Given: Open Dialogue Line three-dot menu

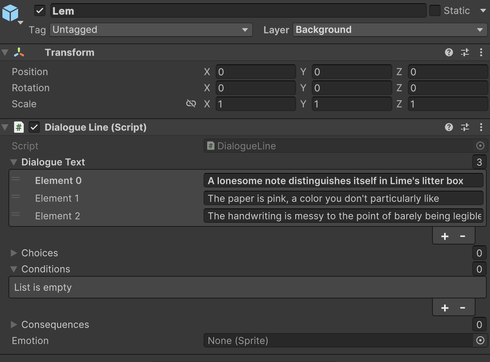Looking at the screenshot, I should pos(481,128).
